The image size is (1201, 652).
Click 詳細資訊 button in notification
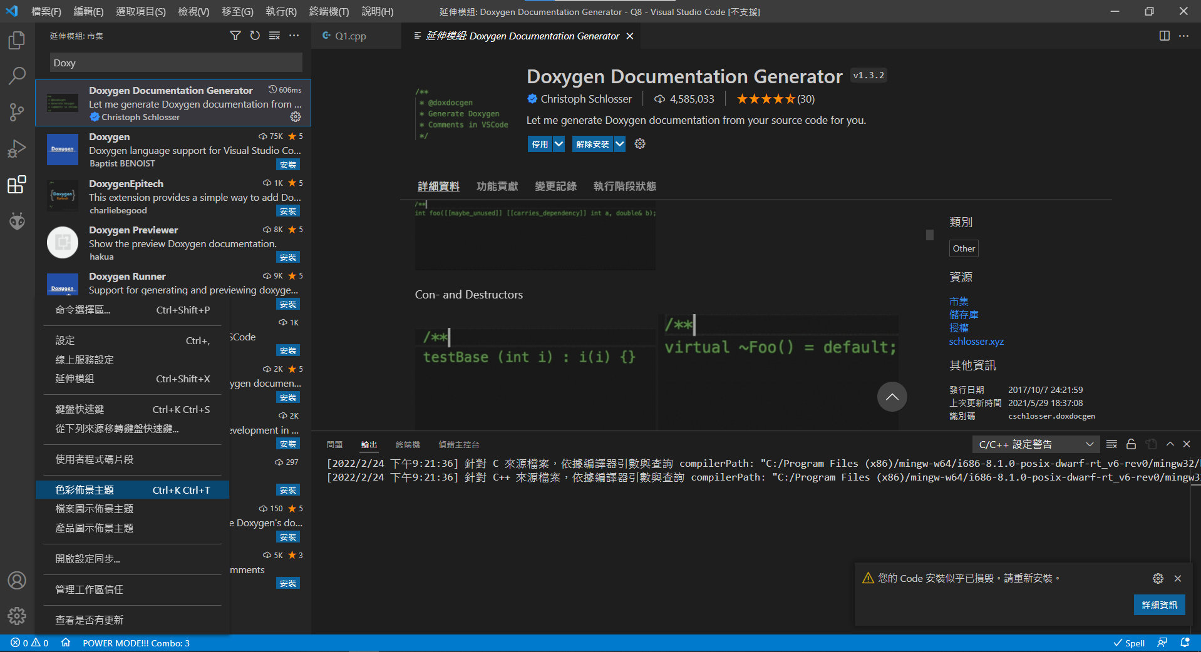tap(1159, 605)
